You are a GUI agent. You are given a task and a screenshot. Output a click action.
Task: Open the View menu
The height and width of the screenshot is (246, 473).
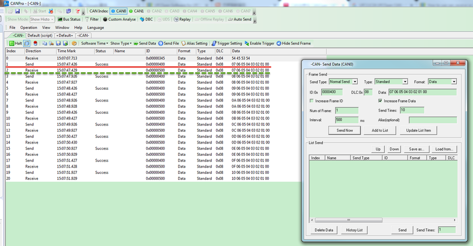tap(46, 28)
